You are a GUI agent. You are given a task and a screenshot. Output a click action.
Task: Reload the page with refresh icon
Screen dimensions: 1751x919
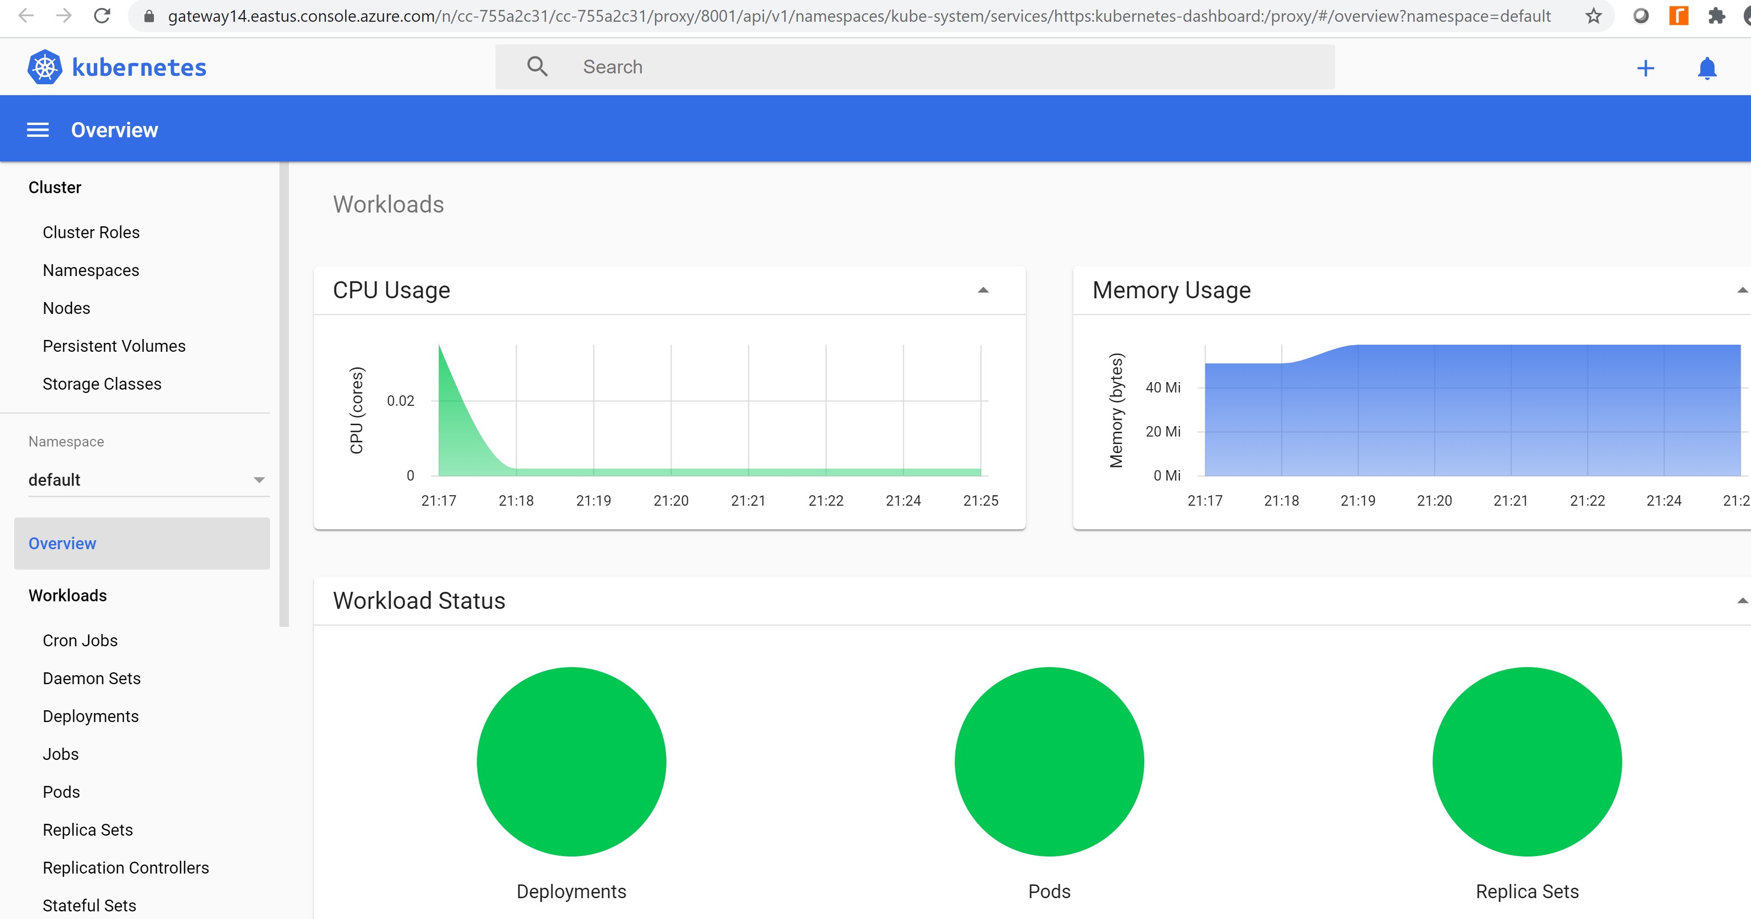coord(102,16)
